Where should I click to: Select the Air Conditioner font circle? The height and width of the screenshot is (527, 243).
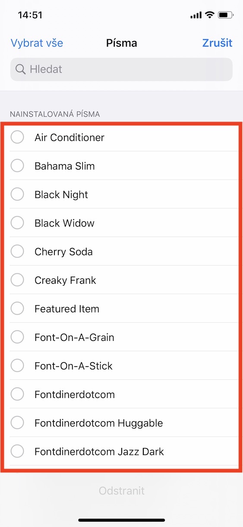coord(17,137)
